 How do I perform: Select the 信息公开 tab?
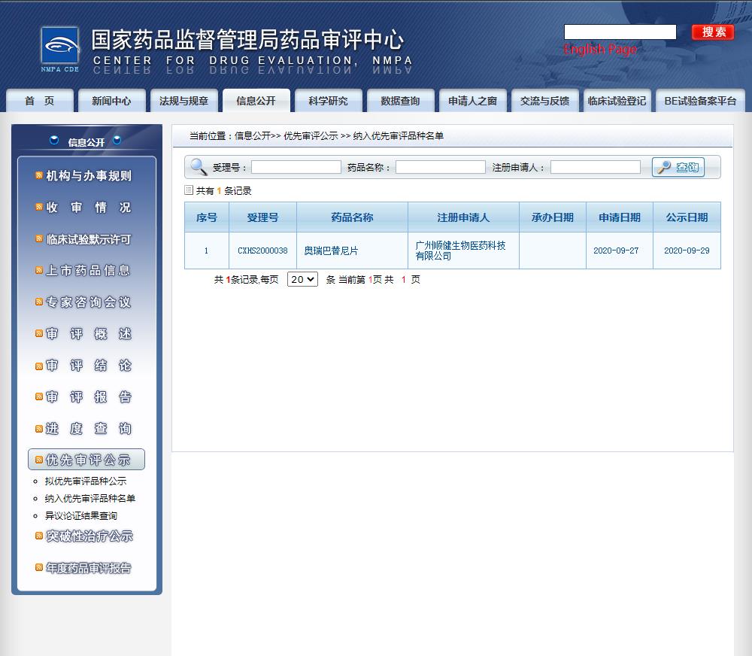[x=256, y=100]
